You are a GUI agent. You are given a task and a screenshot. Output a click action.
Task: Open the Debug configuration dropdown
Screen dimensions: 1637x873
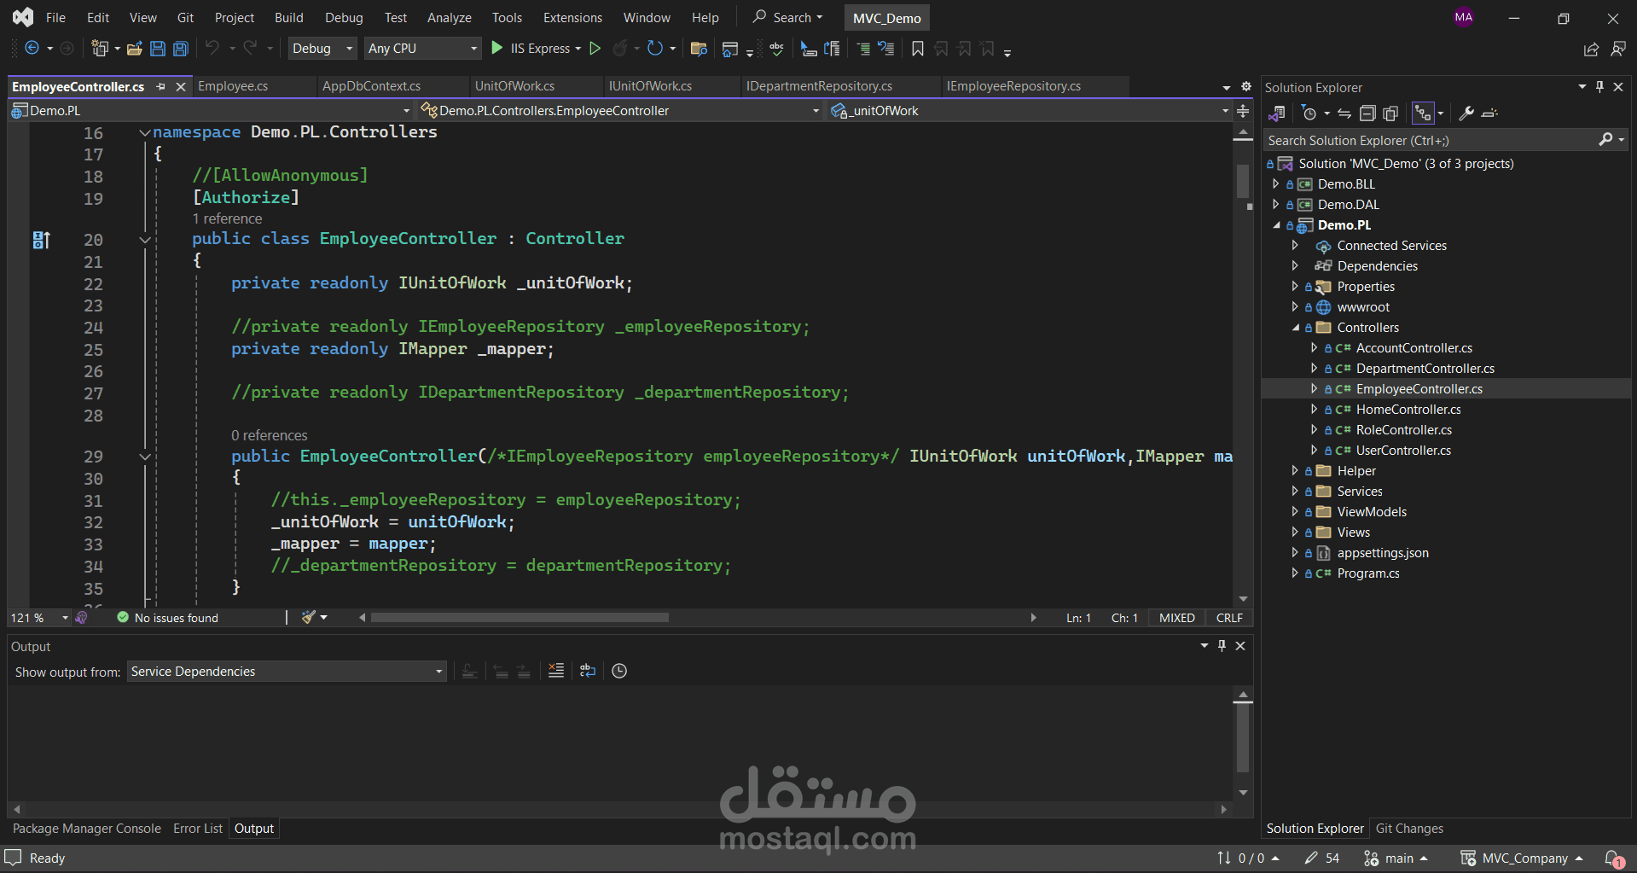click(x=322, y=49)
